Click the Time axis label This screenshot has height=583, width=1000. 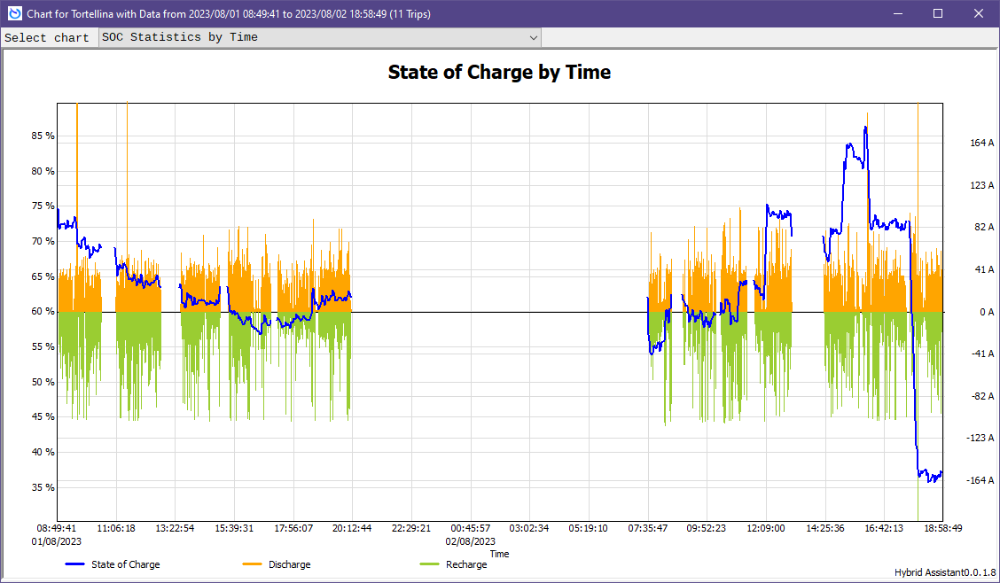499,554
